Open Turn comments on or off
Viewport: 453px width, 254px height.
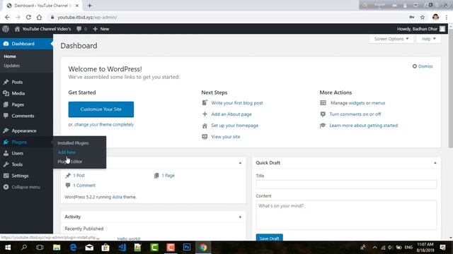[x=355, y=114]
